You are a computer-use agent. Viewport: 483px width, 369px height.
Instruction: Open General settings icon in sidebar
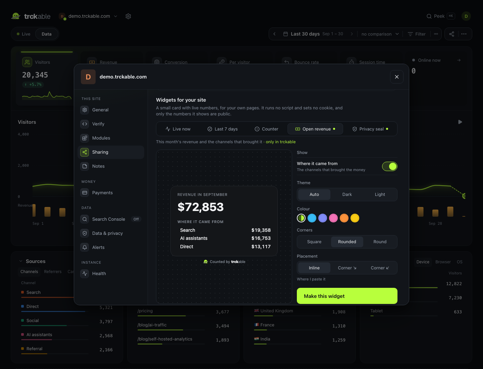coord(85,110)
